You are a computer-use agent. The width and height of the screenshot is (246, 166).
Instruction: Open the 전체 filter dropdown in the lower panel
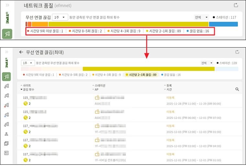click(207, 63)
